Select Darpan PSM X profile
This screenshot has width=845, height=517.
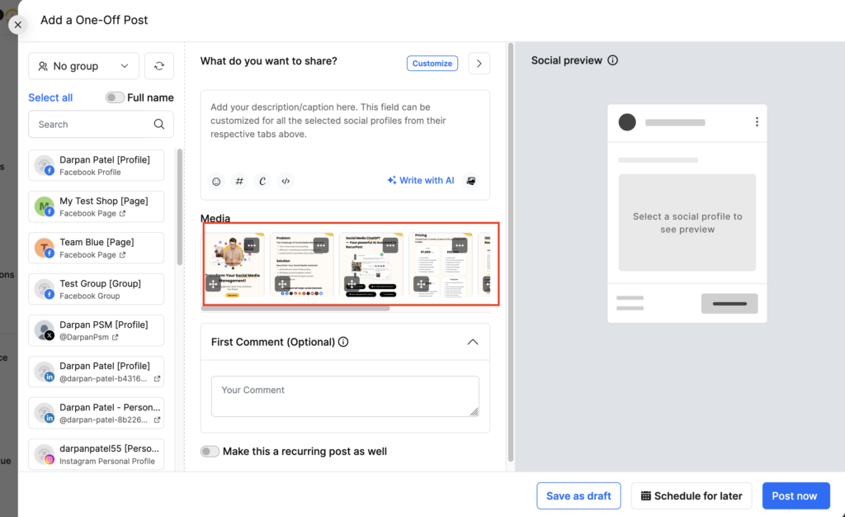[96, 330]
